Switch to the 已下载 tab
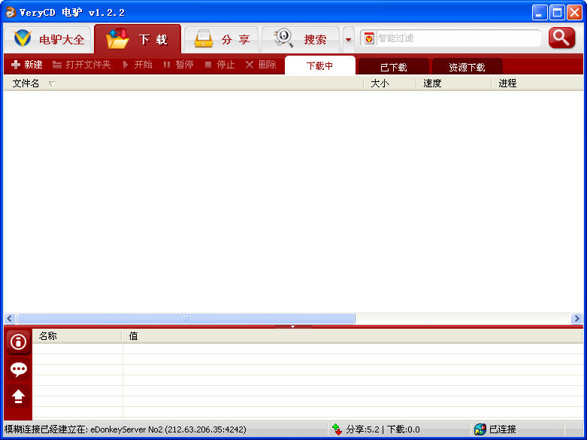Viewport: 587px width, 440px height. click(393, 67)
